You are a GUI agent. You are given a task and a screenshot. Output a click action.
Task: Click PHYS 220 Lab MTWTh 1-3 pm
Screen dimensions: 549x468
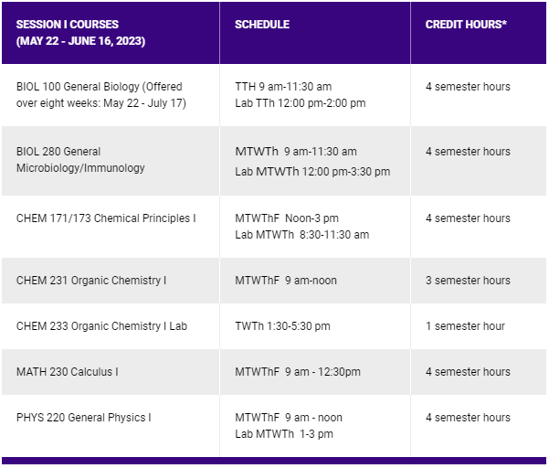pyautogui.click(x=284, y=433)
